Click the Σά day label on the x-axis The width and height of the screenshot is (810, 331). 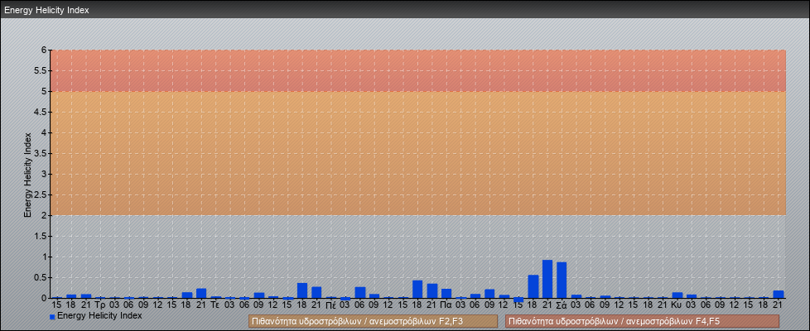pyautogui.click(x=562, y=305)
